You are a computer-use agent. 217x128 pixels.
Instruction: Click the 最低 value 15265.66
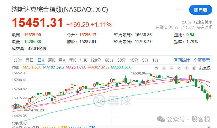pos(33,42)
